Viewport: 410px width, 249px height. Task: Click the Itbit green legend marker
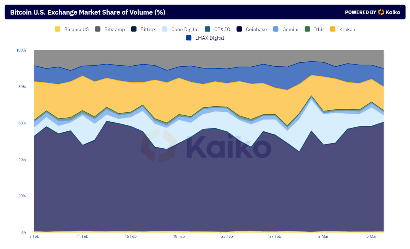point(307,29)
